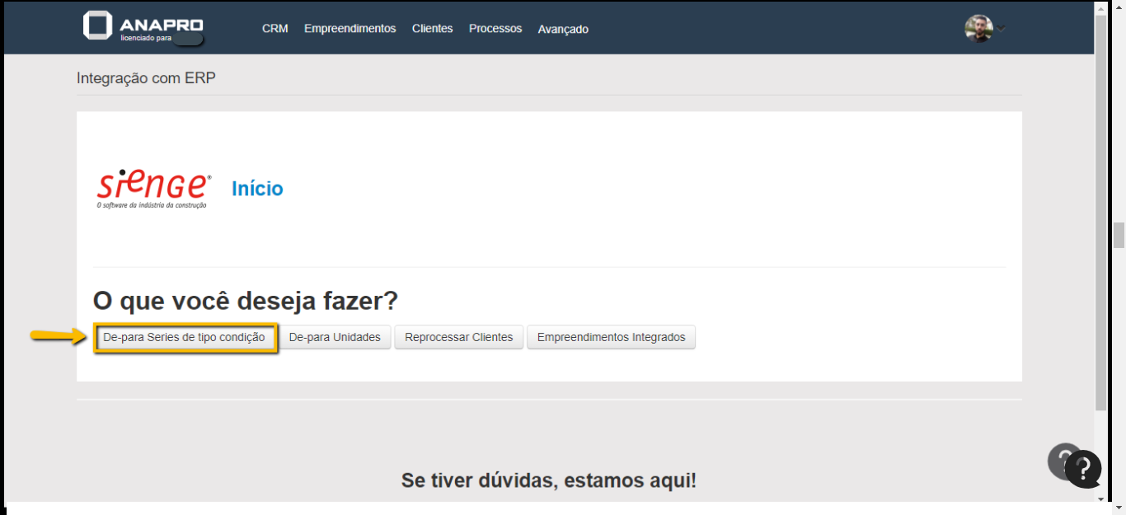Click the page scrollbar up arrow
Screen dimensions: 1126x515
(1100, 7)
